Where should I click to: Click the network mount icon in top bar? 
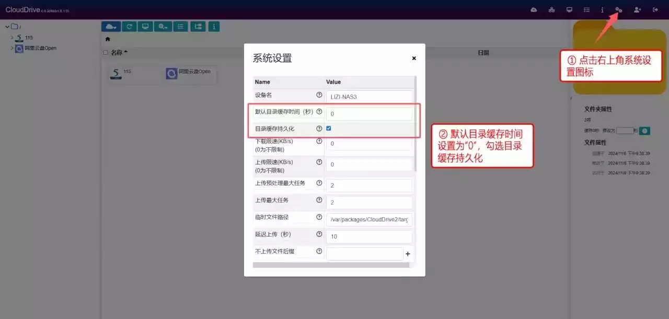click(551, 10)
